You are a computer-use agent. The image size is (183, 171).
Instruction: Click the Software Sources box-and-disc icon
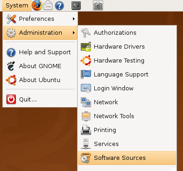click(86, 158)
